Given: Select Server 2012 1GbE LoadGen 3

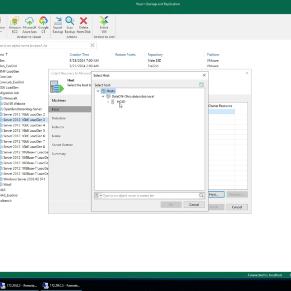Looking at the screenshot, I should point(24,120).
